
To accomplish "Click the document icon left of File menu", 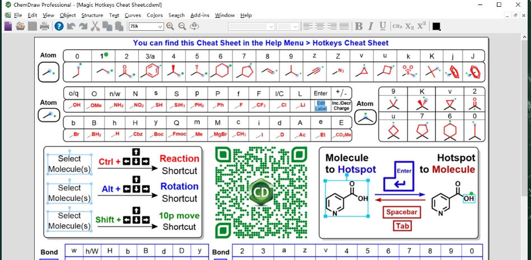I will [8, 15].
